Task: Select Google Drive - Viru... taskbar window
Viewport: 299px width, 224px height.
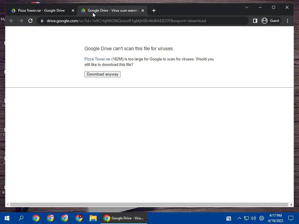Action: [124, 218]
